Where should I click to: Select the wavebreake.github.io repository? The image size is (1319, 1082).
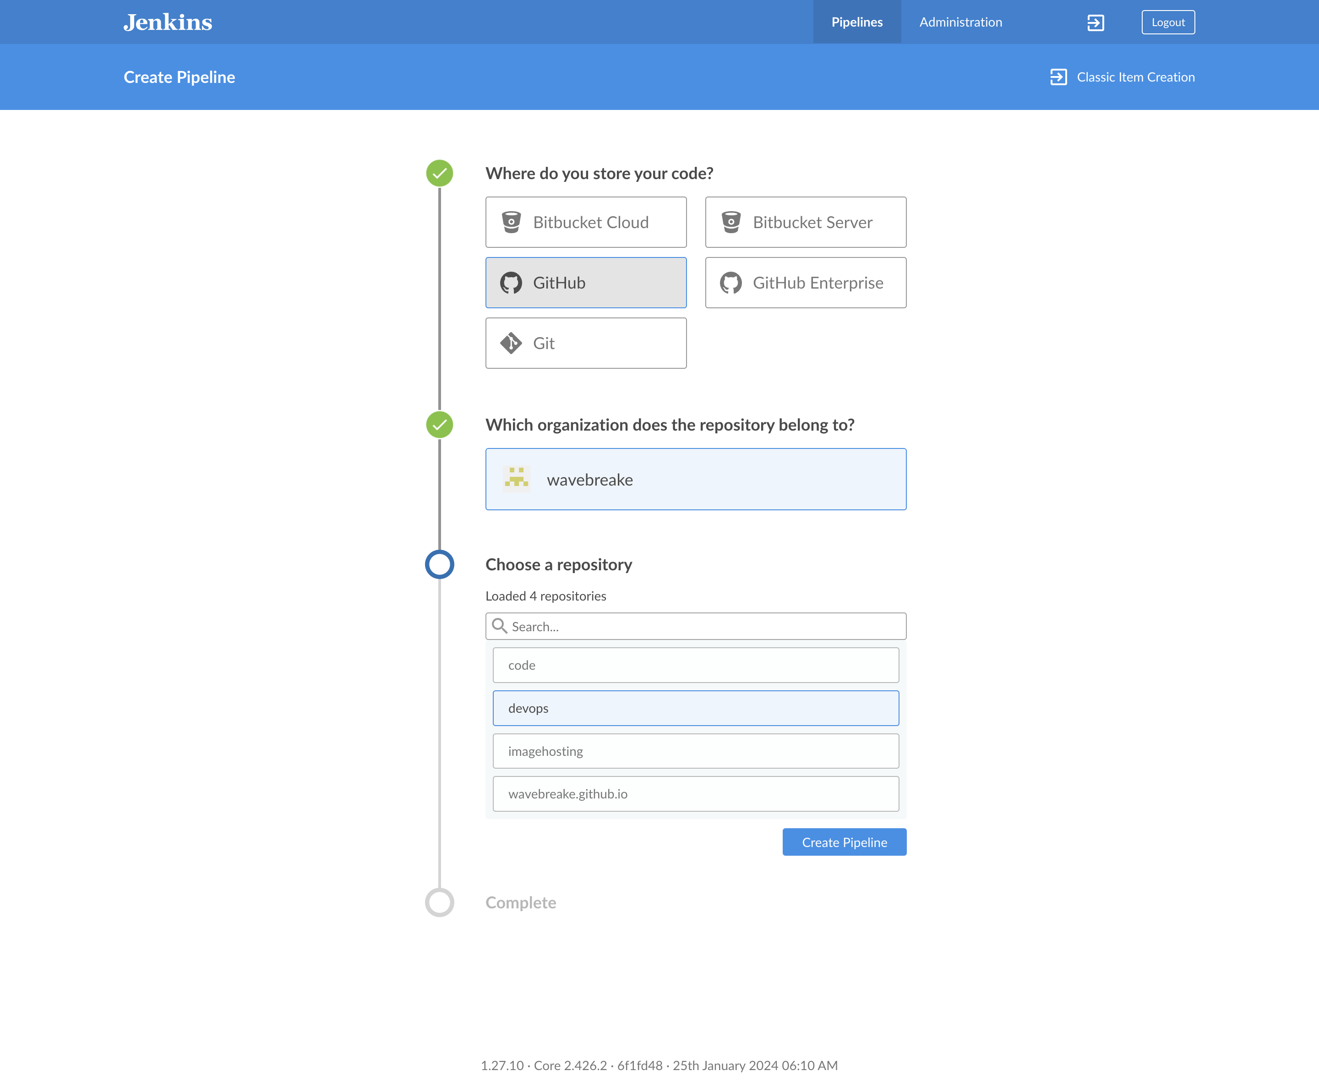695,794
